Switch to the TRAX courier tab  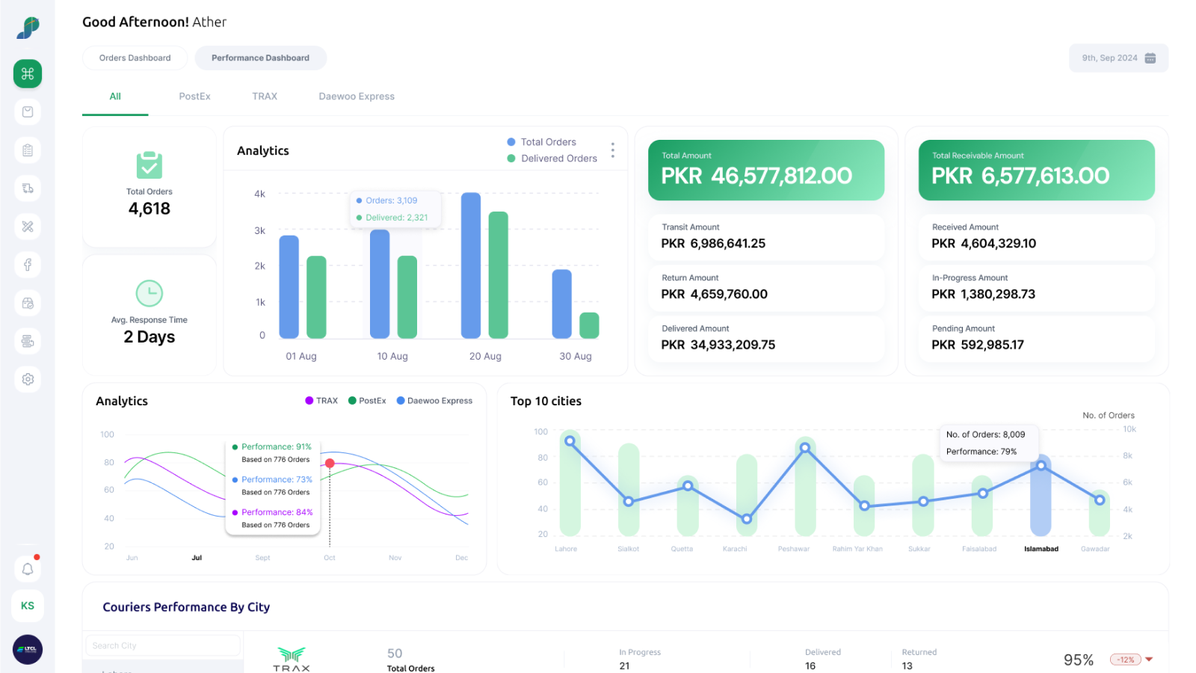[x=265, y=96]
